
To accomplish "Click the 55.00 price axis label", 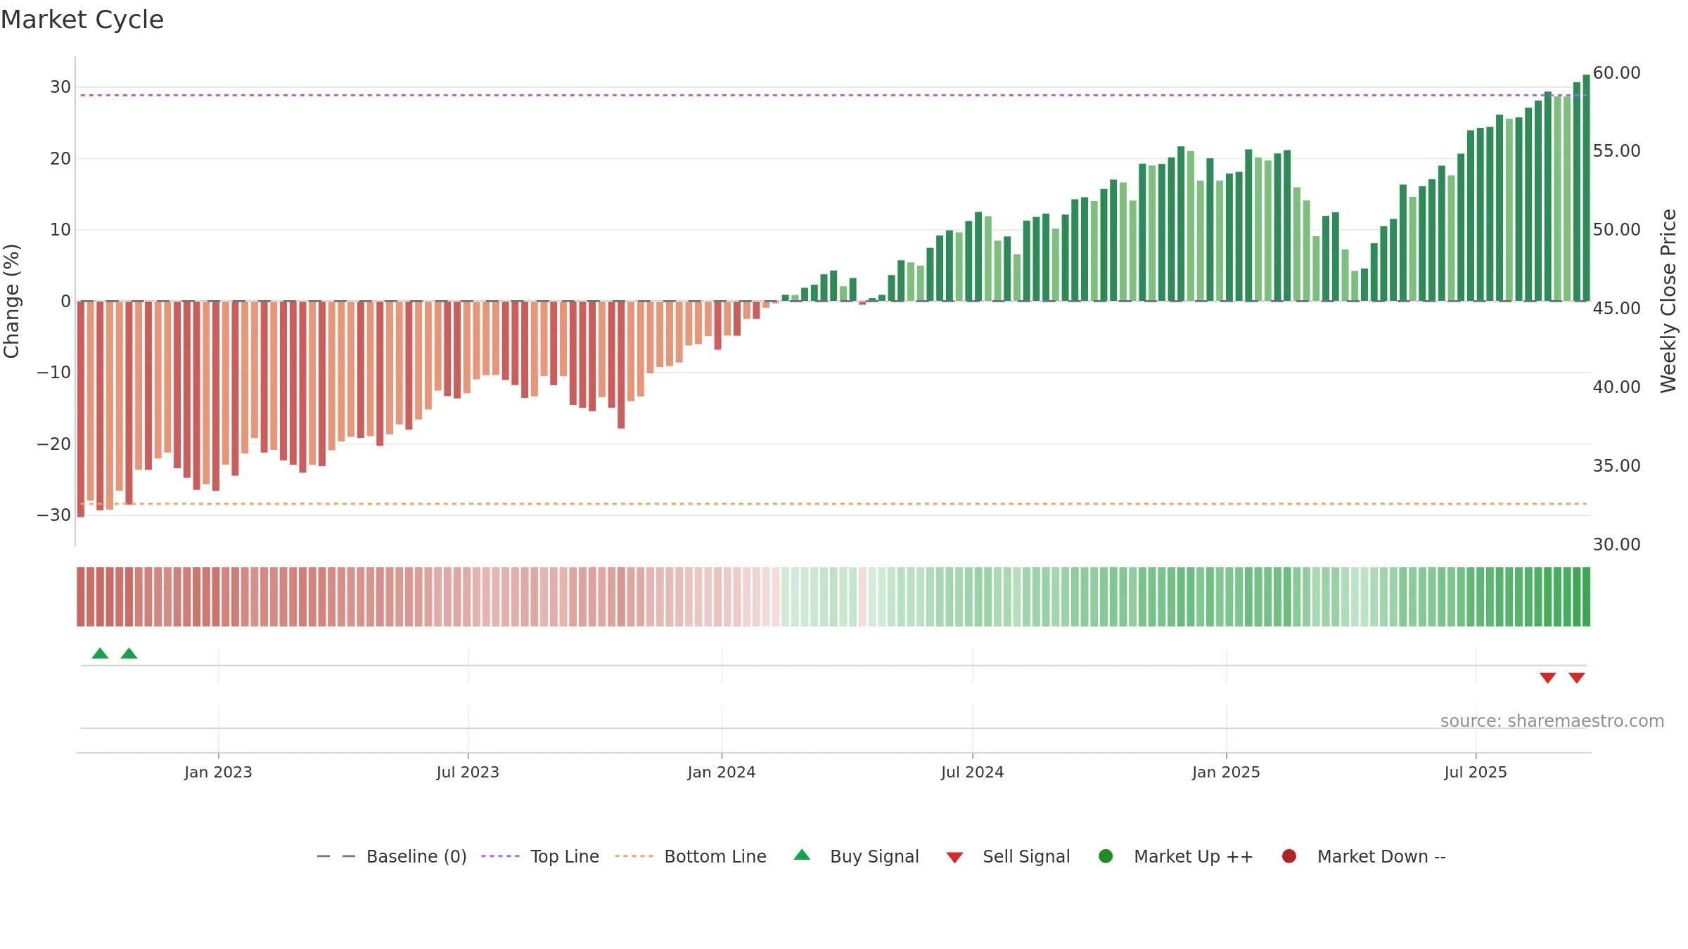I will click(1616, 151).
